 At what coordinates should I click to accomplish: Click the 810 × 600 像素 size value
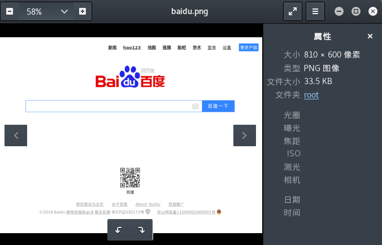[x=332, y=55]
